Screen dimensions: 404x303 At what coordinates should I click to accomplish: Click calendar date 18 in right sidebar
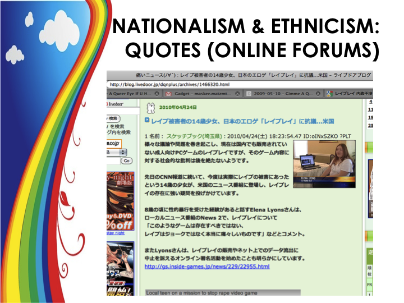coord(370,117)
